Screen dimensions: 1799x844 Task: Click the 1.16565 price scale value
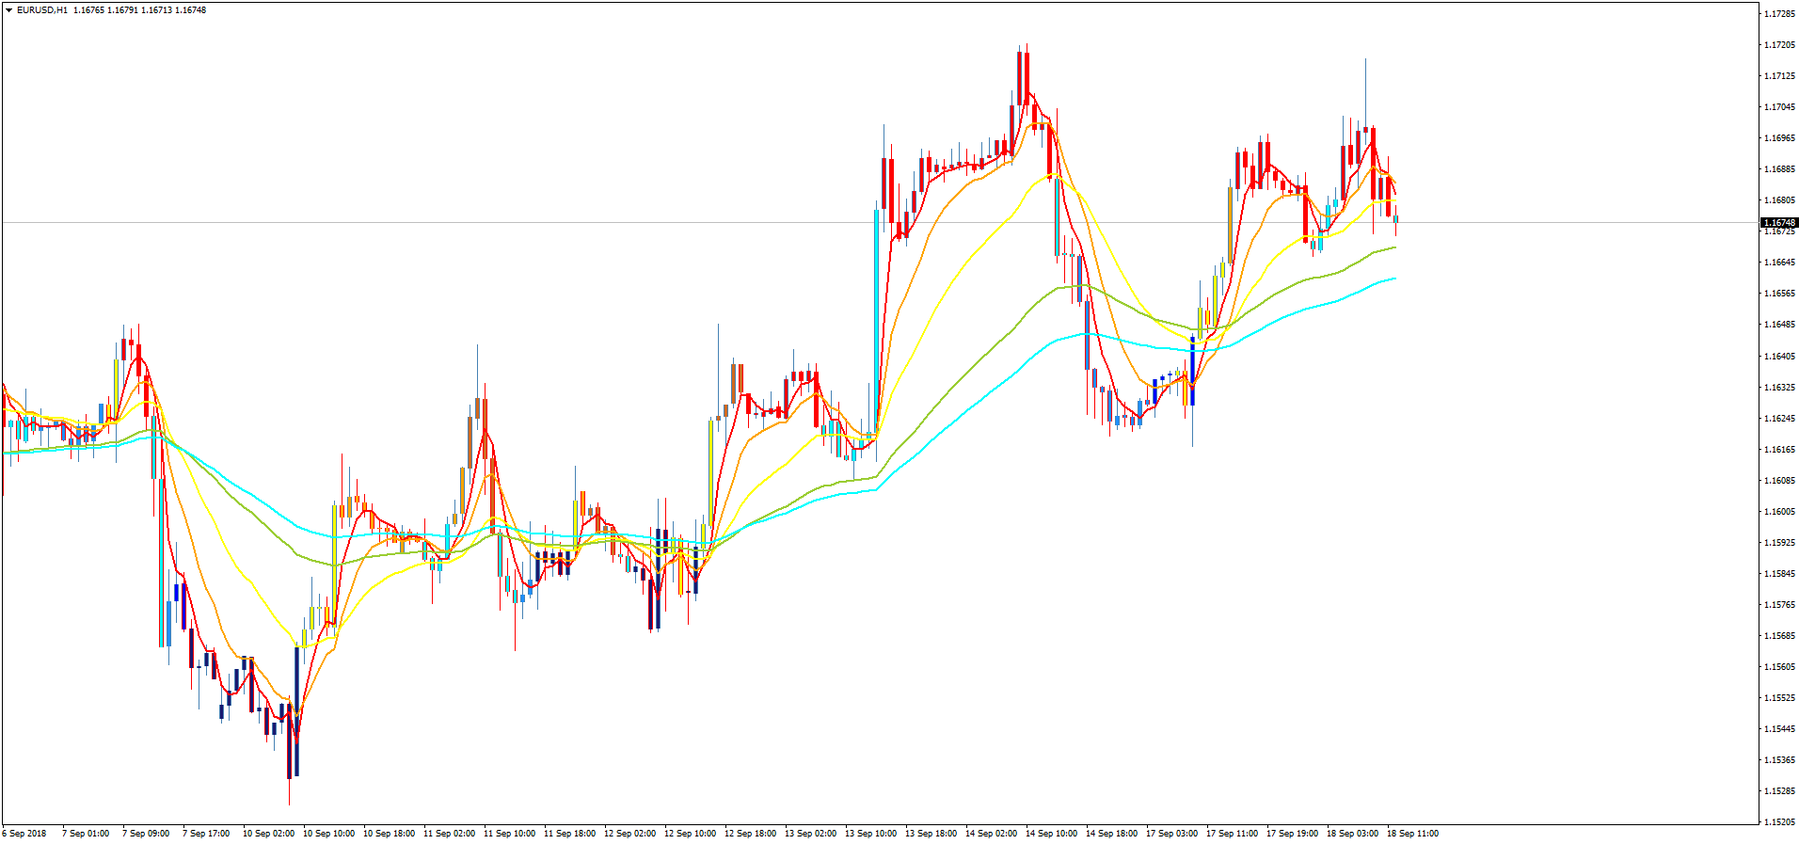(x=1779, y=294)
